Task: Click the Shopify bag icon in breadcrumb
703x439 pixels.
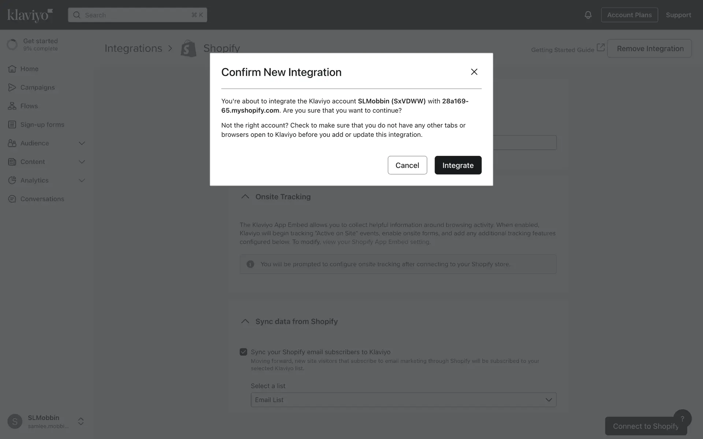Action: pos(189,48)
